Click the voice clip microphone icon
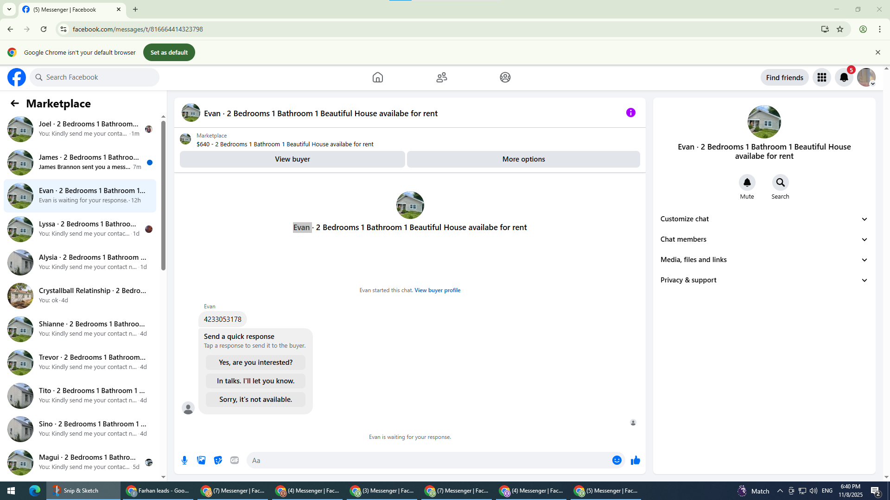 (184, 460)
